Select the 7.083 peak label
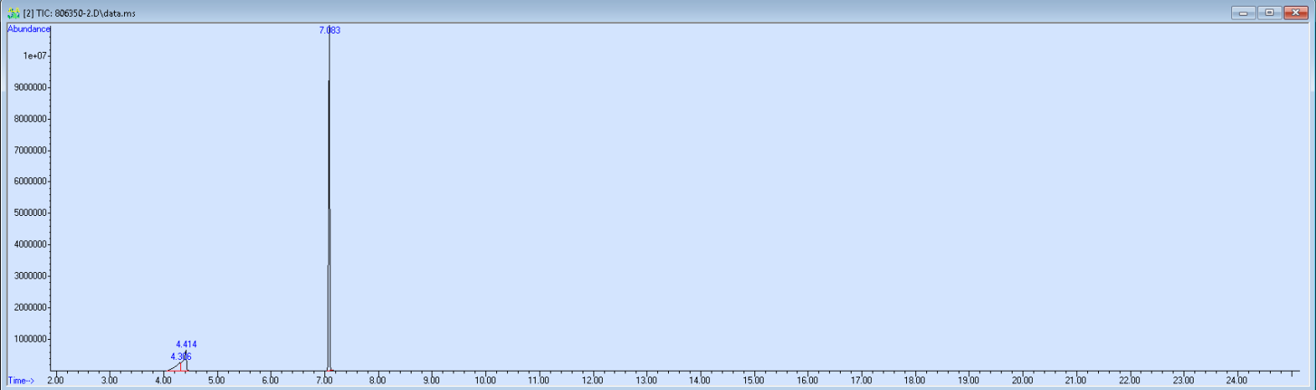Screen dimensions: 1316x390 click(x=329, y=30)
